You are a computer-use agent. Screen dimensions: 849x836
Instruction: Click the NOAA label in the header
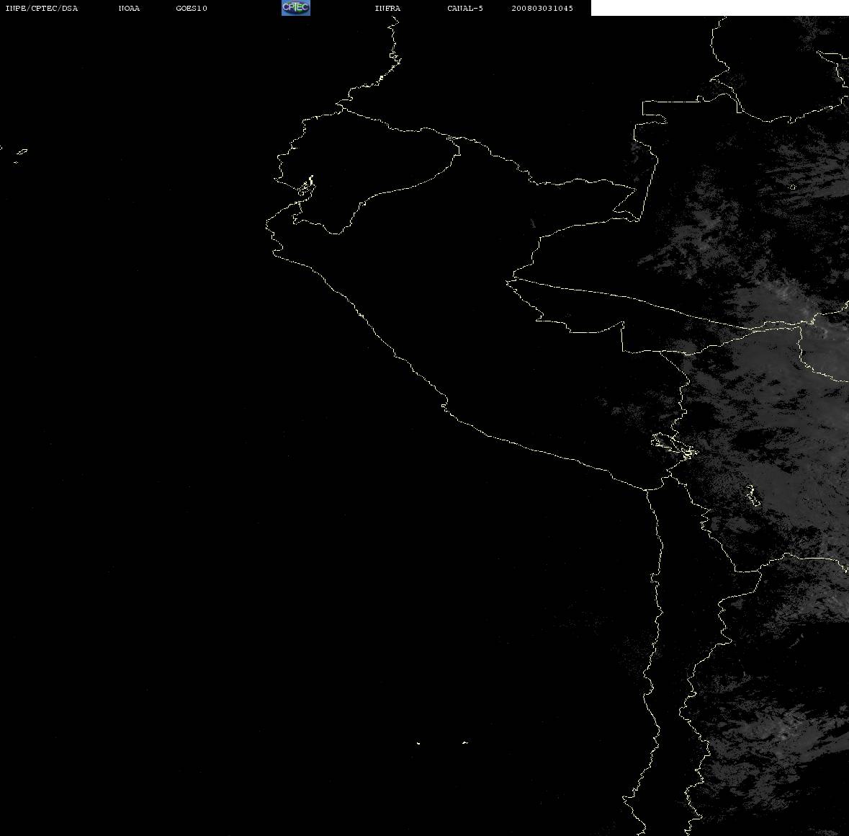pyautogui.click(x=129, y=8)
